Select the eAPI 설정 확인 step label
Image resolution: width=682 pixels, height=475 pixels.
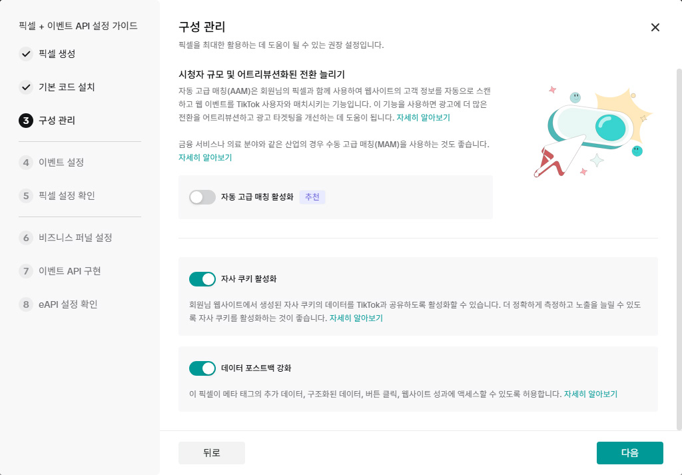(x=68, y=304)
